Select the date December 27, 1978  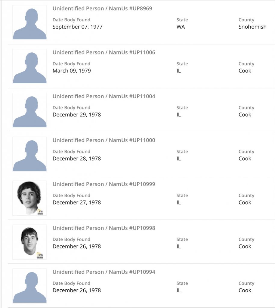[x=76, y=202]
